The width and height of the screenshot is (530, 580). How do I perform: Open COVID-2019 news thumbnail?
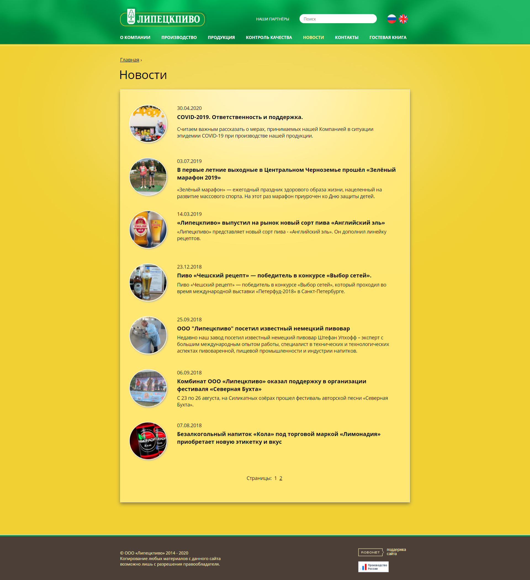[x=148, y=124]
